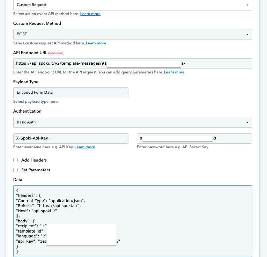This screenshot has height=257, width=267.
Task: Click the Authentication dropdown caret icon
Action: coord(247,122)
